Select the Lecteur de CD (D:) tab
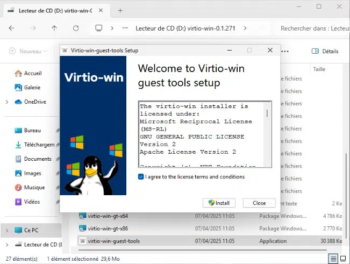This screenshot has height=264, width=350. tap(55, 11)
